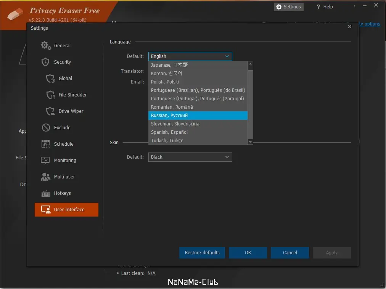
Task: Choose Polish in the language dropdown
Action: point(165,82)
